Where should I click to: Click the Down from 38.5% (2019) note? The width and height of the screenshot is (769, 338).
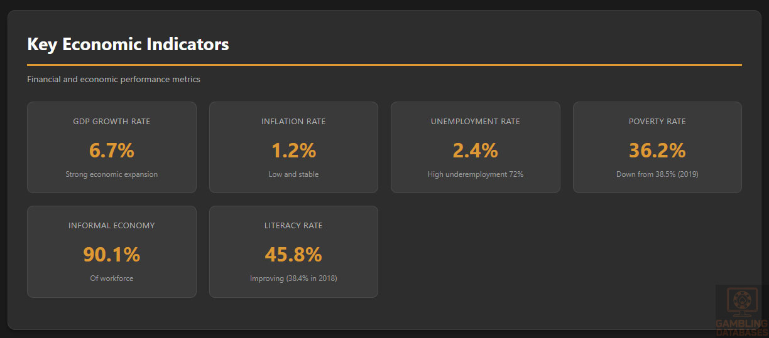coord(657,174)
